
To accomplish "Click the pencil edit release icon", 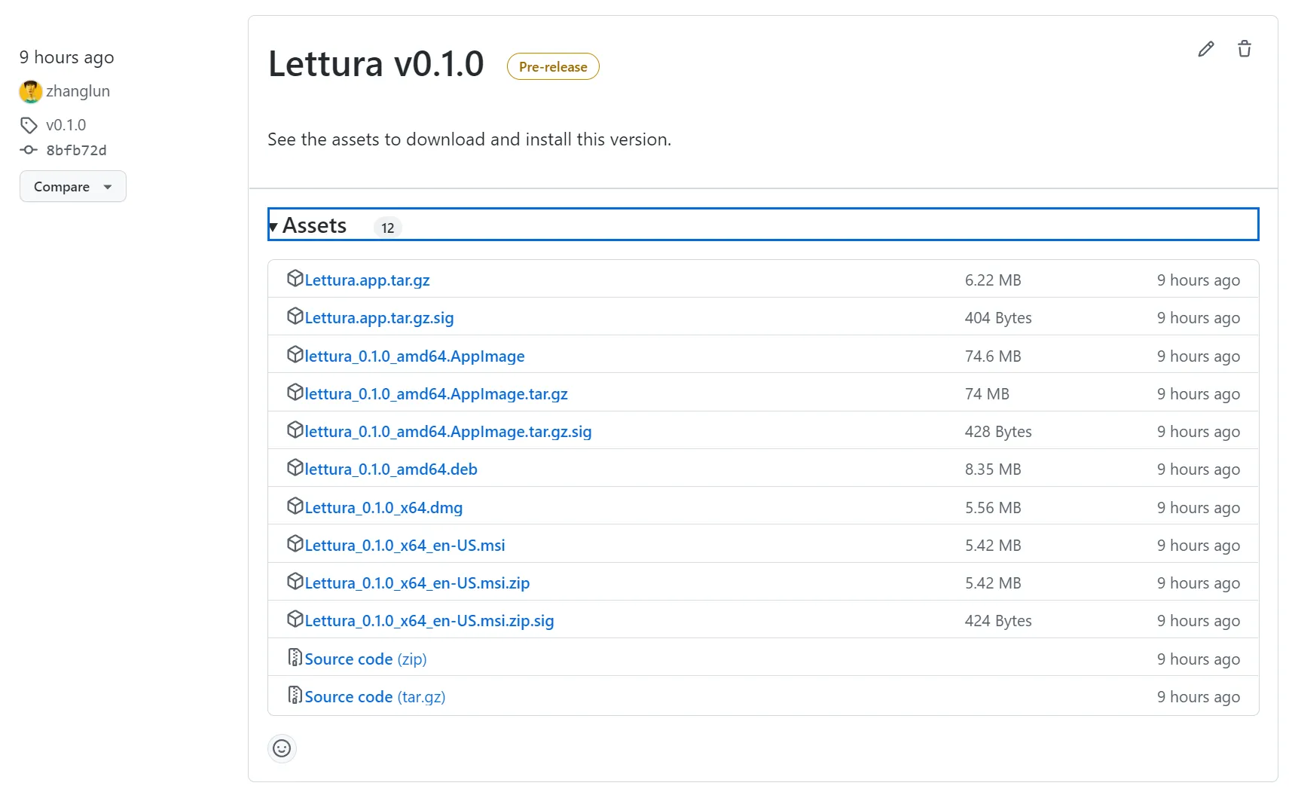I will 1206,49.
